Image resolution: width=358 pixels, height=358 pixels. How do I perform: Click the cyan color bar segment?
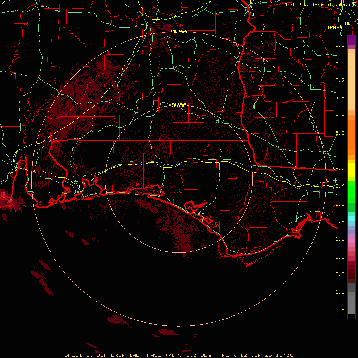[x=351, y=219]
